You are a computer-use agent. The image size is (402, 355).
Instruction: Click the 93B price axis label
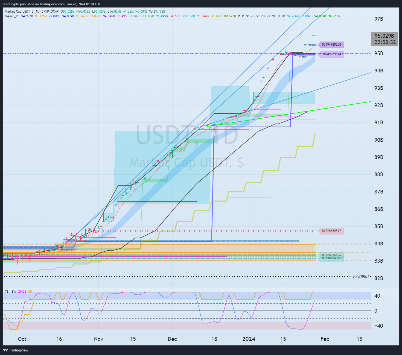(379, 88)
